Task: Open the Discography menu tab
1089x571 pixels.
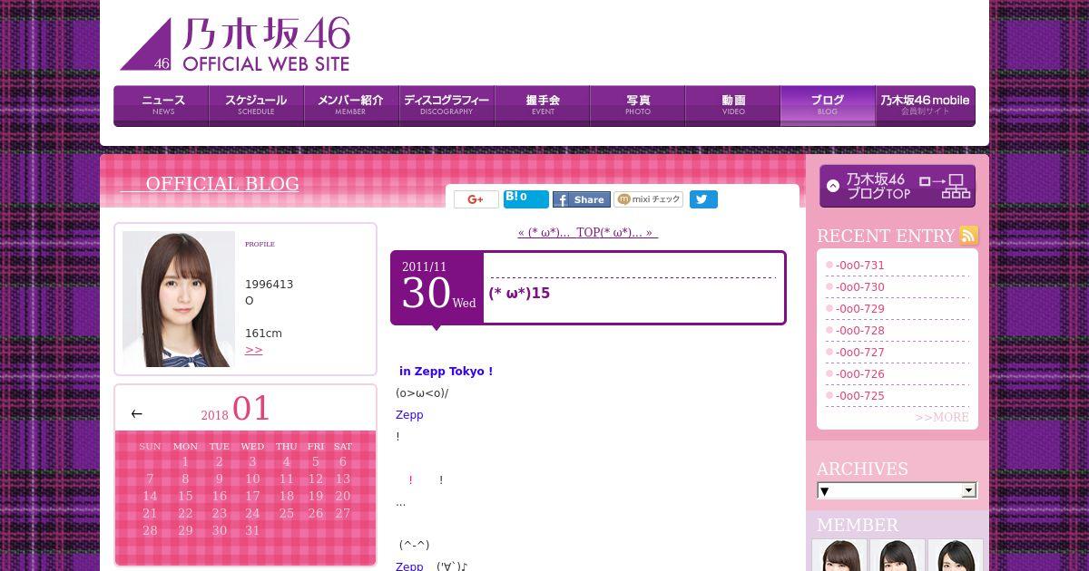Action: pos(446,105)
